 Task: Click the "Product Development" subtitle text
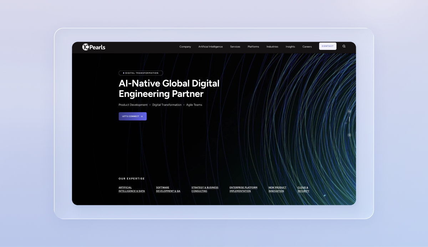tap(133, 105)
